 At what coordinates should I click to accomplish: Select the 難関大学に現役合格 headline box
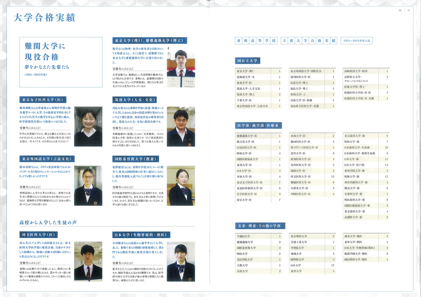click(x=61, y=62)
